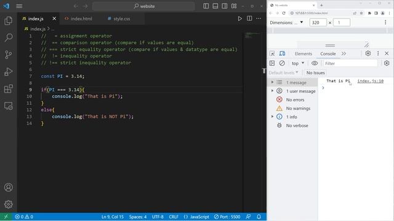Switch to the Console tab in DevTools

328,53
